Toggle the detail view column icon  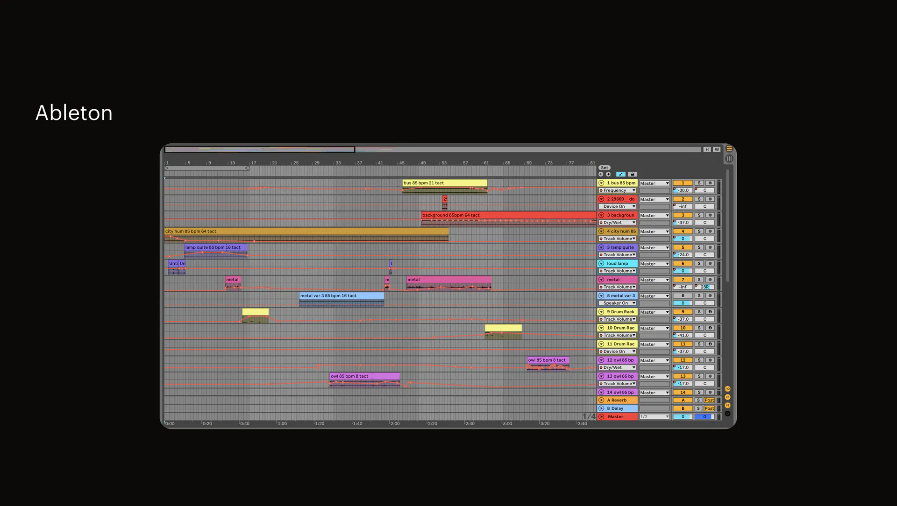pyautogui.click(x=729, y=159)
